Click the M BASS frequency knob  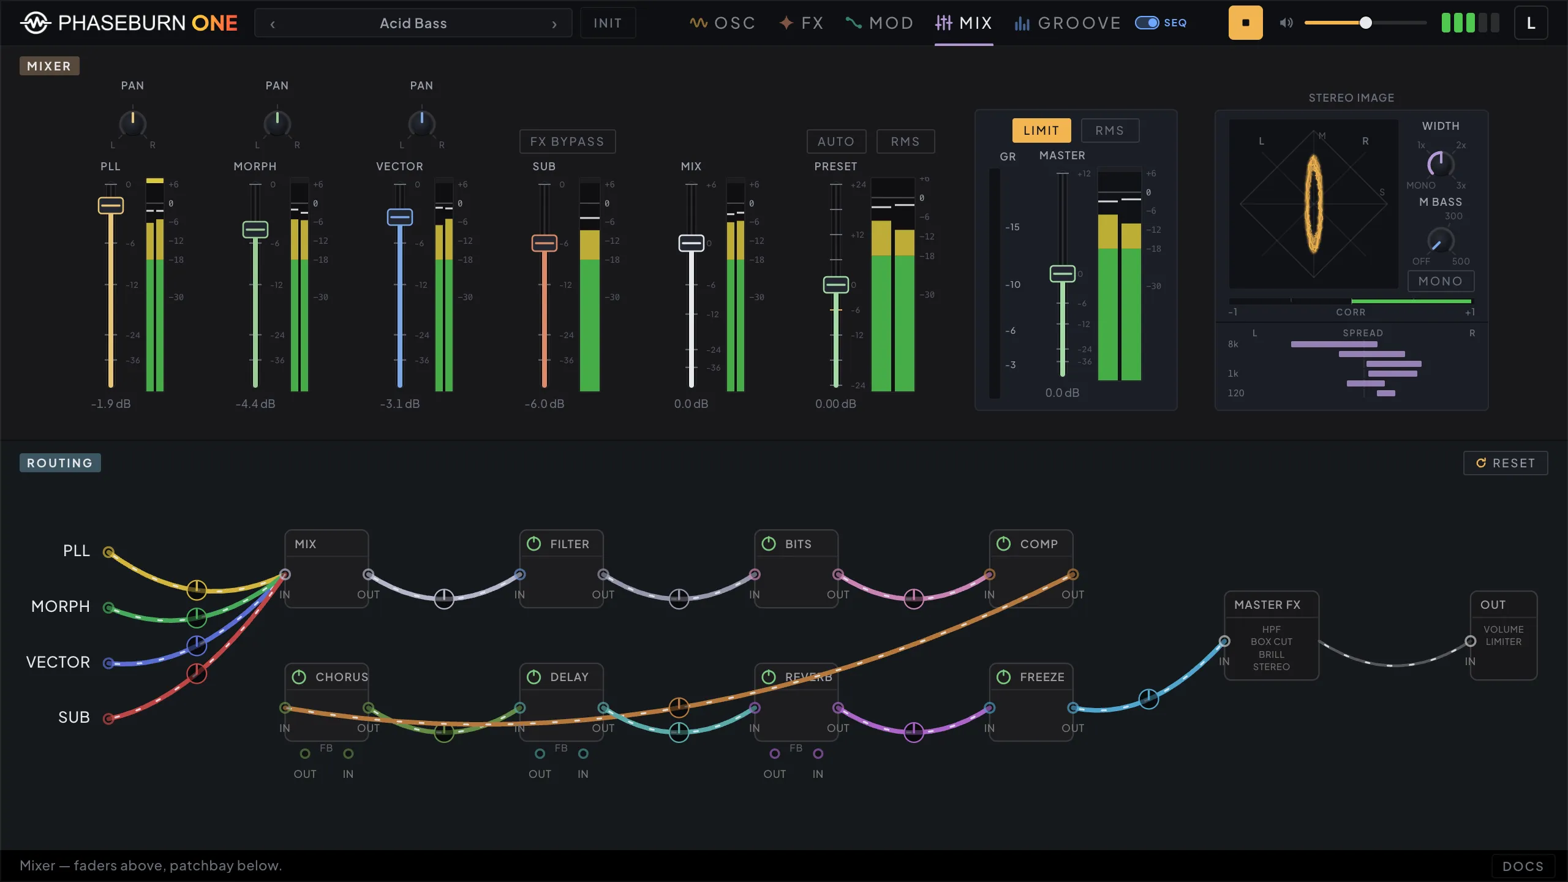pos(1441,240)
